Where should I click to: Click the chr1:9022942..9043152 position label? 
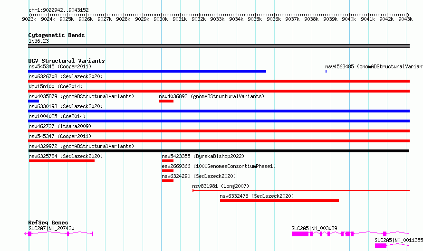click(x=58, y=10)
